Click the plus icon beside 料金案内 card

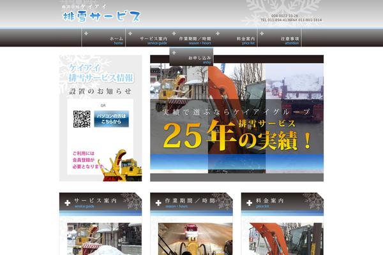(x=249, y=203)
